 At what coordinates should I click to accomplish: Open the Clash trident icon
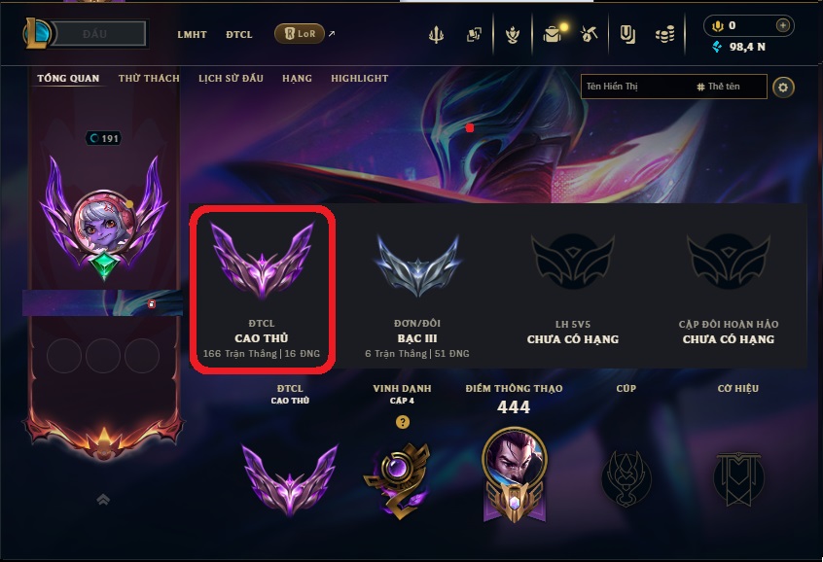point(436,35)
